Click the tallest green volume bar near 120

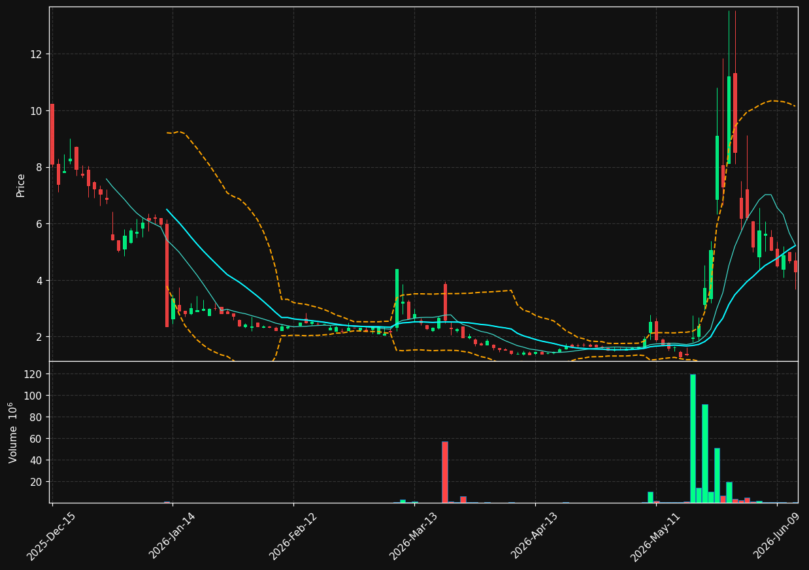coord(693,438)
